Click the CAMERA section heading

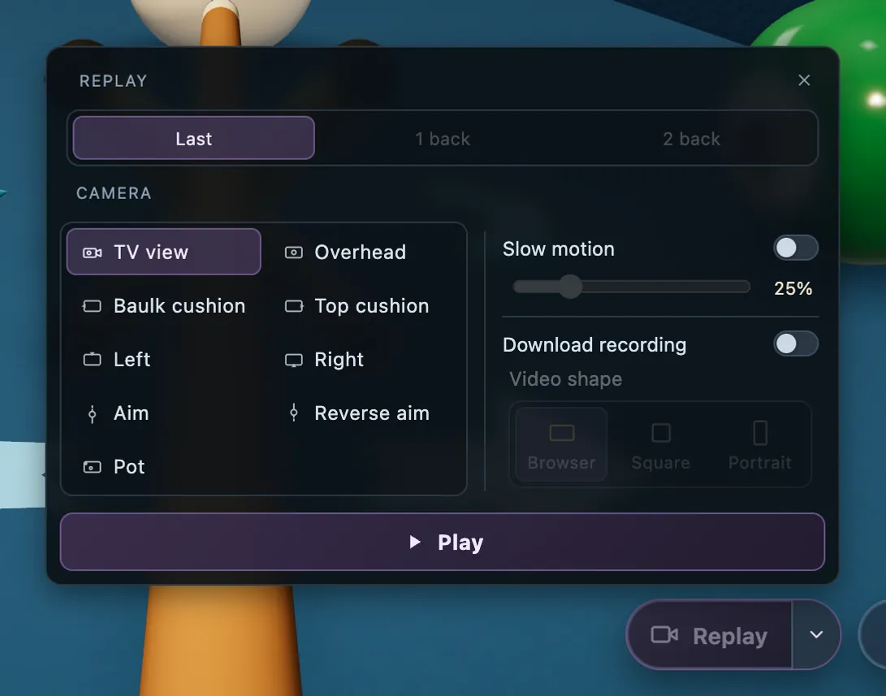point(115,193)
